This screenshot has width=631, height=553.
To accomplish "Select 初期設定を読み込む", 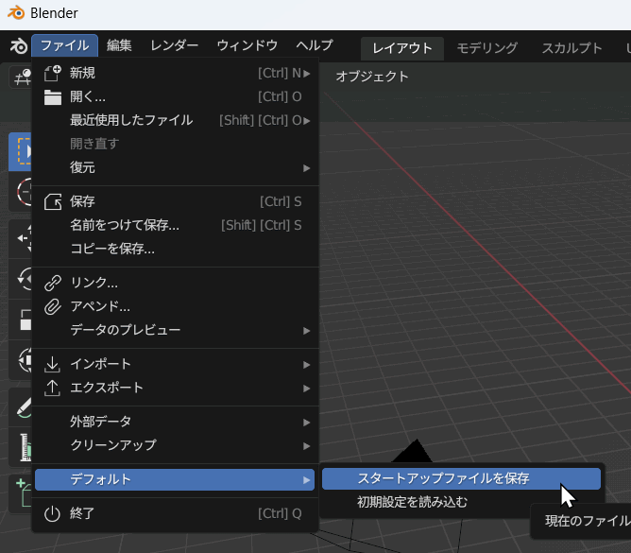I will (x=461, y=502).
